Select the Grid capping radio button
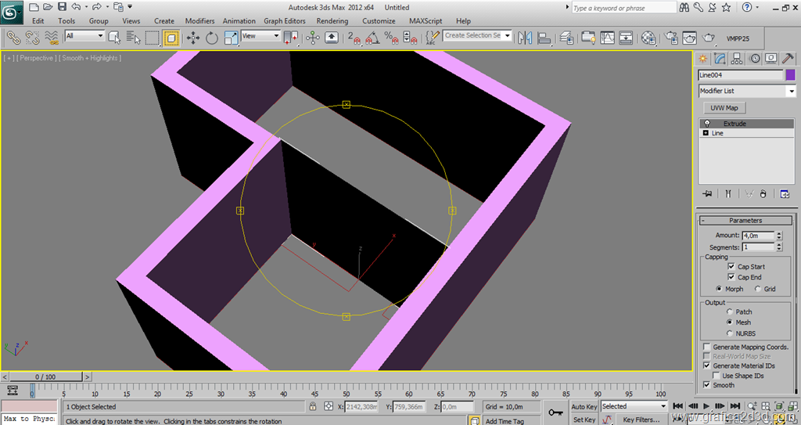 (757, 289)
